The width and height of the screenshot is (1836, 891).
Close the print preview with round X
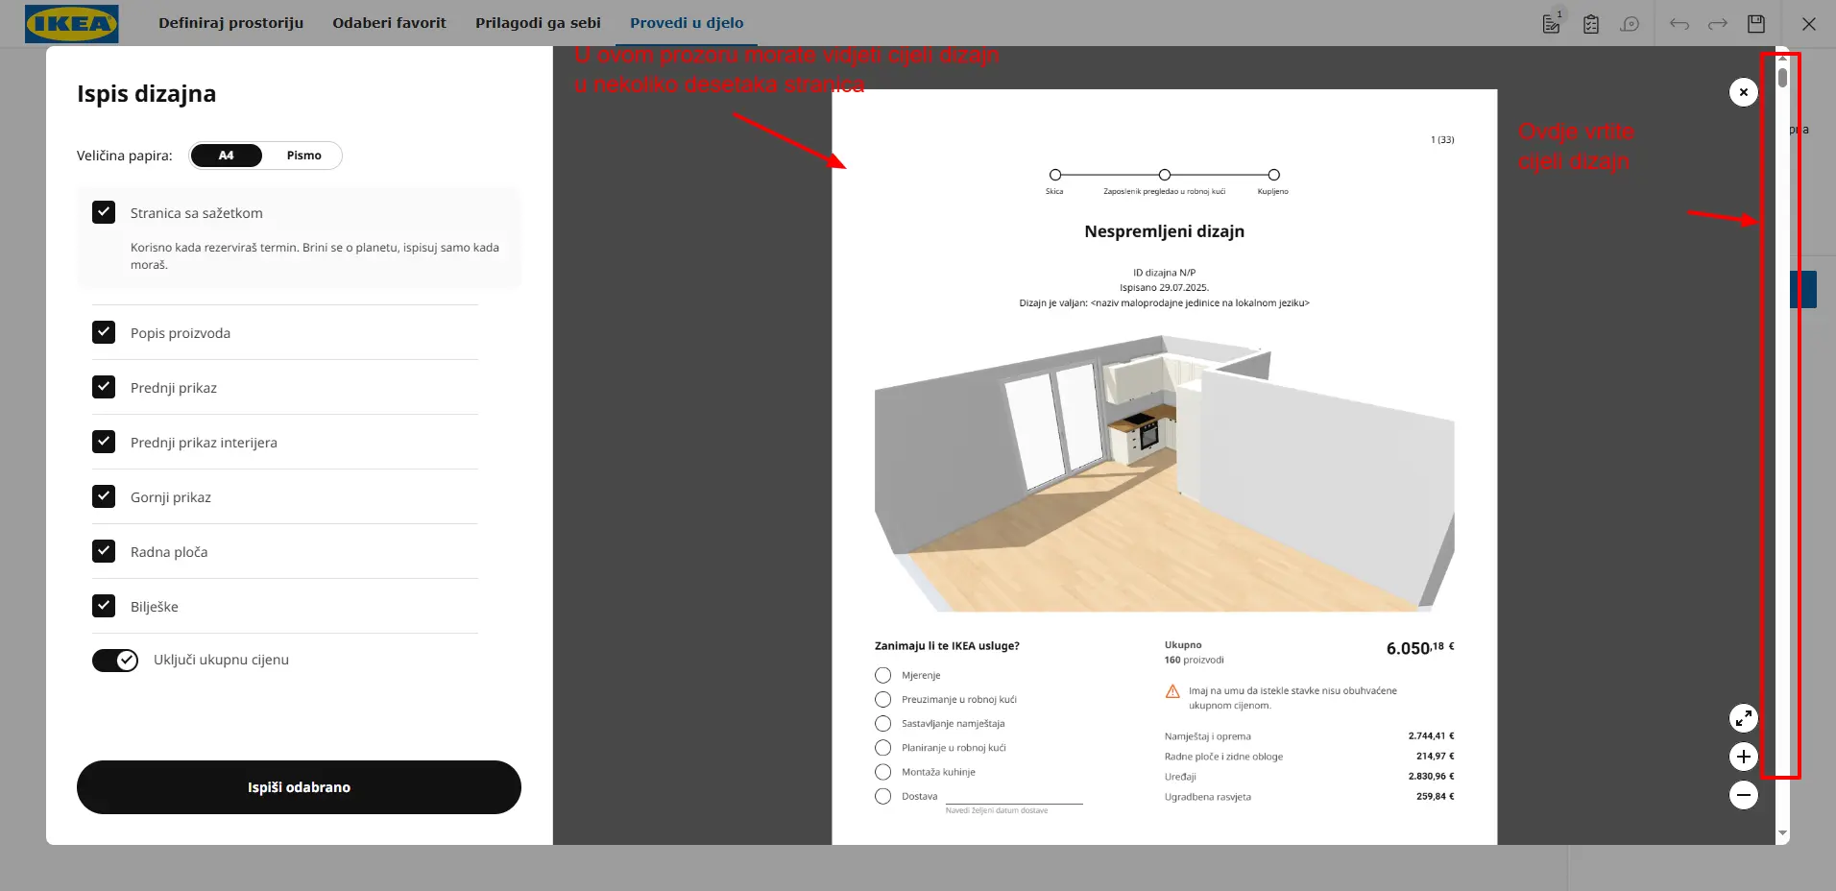pos(1743,92)
